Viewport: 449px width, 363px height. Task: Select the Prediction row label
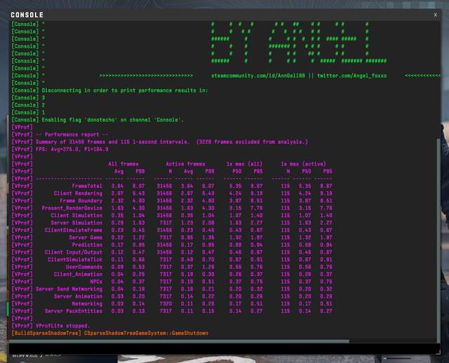[88, 244]
